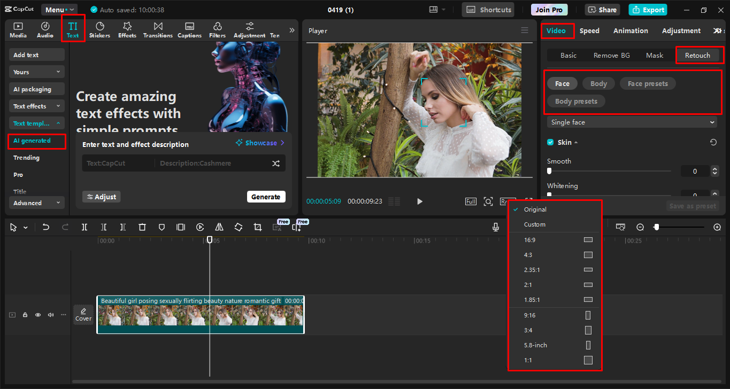The image size is (730, 389).
Task: Open the Filters panel
Action: [217, 29]
